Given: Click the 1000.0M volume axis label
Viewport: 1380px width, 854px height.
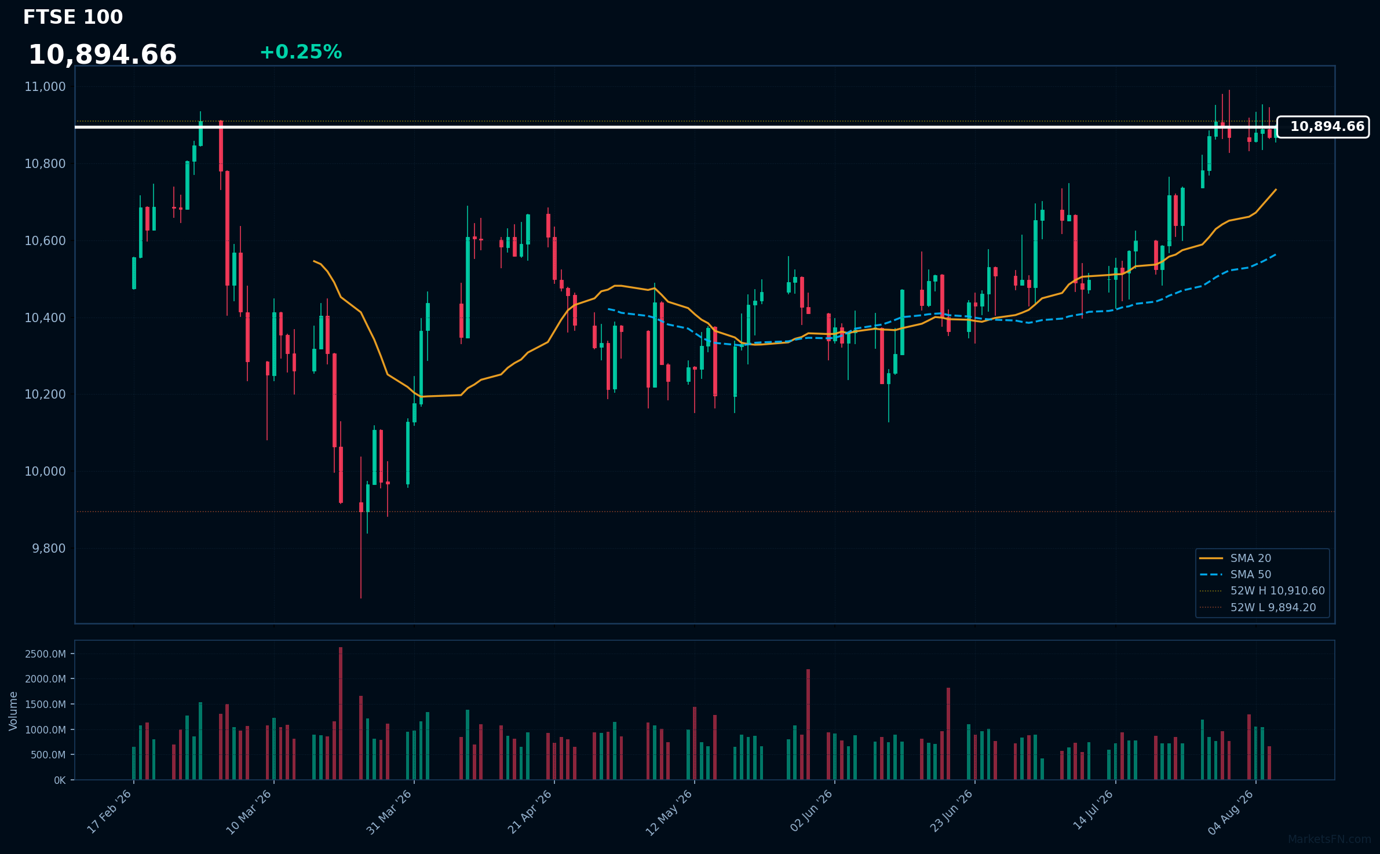Looking at the screenshot, I should (x=45, y=730).
